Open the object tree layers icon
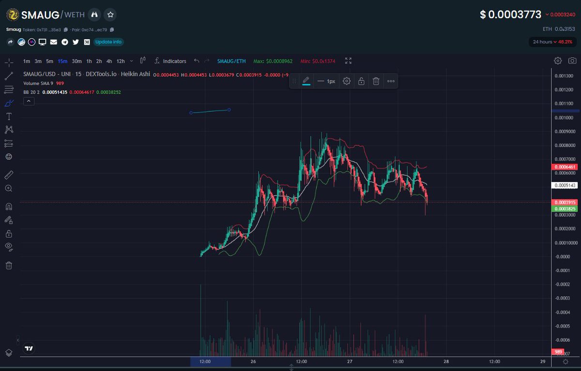The image size is (581, 371). tap(9, 353)
